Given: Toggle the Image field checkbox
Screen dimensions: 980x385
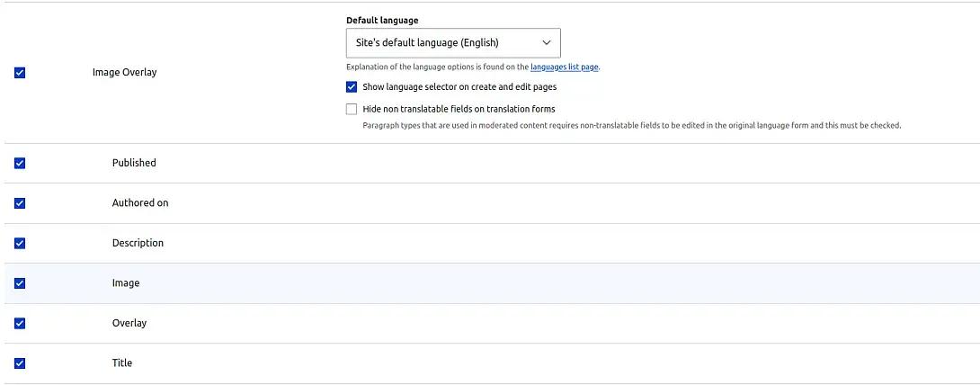Looking at the screenshot, I should pos(20,283).
